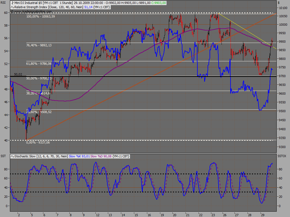Click the 76,40% - 9892,13 Fibonacci label
Screen dimensions: 290x217
(x=39, y=45)
